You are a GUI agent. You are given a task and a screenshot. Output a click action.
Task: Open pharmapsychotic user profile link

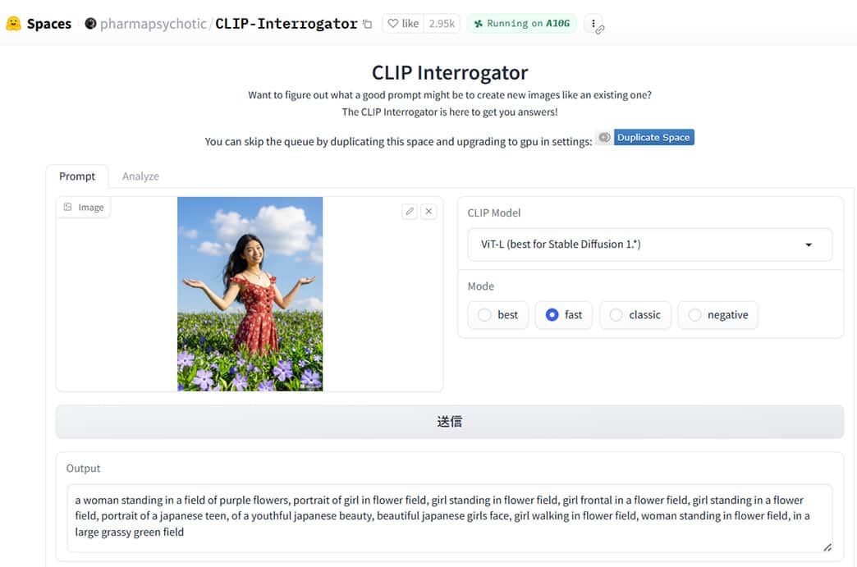153,24
